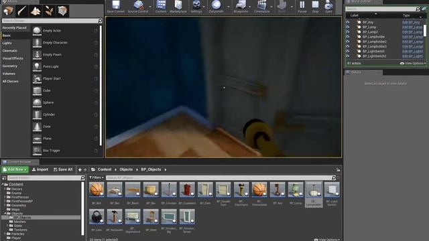The height and width of the screenshot is (241, 429).
Task: Select the All Classes category
Action: [x=11, y=82]
